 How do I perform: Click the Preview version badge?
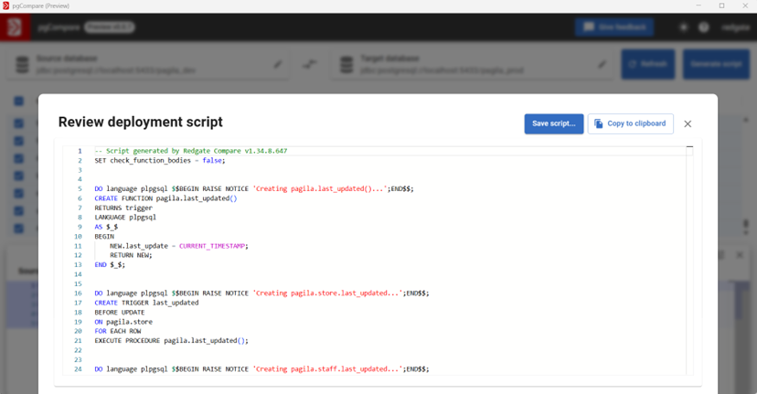pyautogui.click(x=109, y=27)
